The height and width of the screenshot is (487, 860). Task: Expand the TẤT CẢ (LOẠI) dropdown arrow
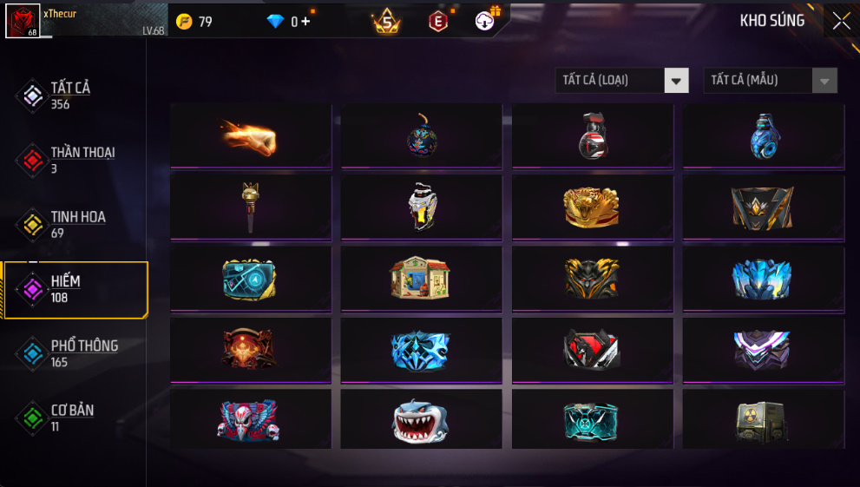676,81
